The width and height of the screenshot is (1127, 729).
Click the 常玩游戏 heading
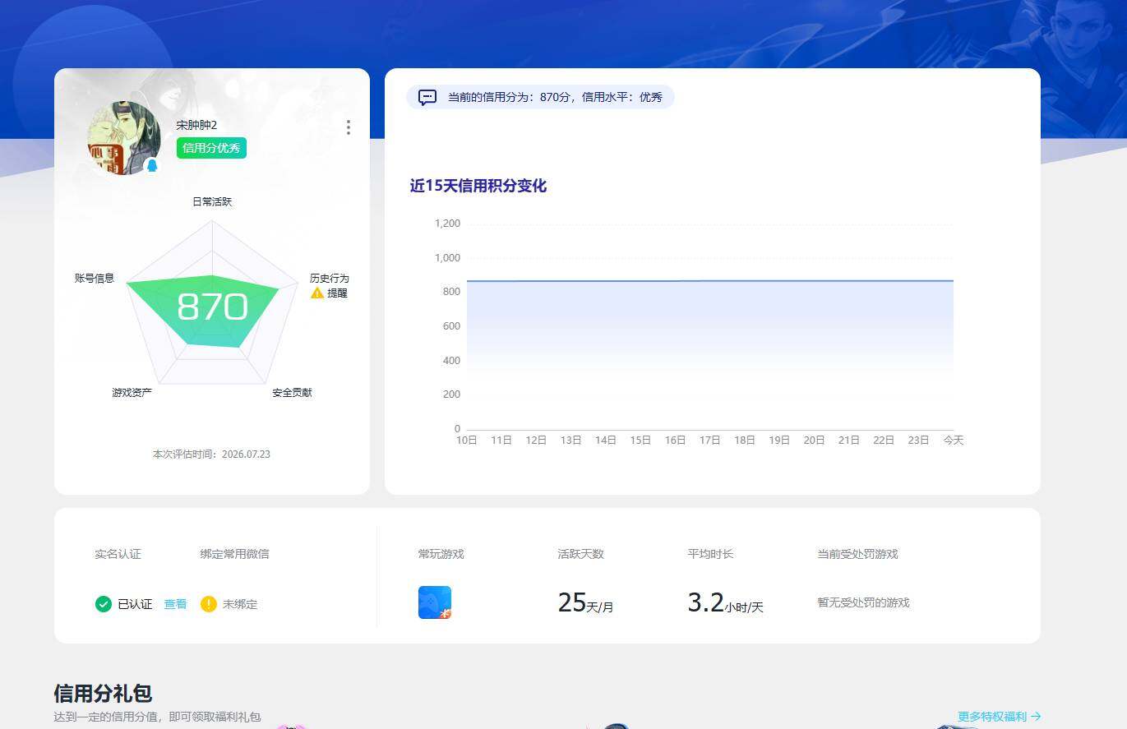coord(441,554)
